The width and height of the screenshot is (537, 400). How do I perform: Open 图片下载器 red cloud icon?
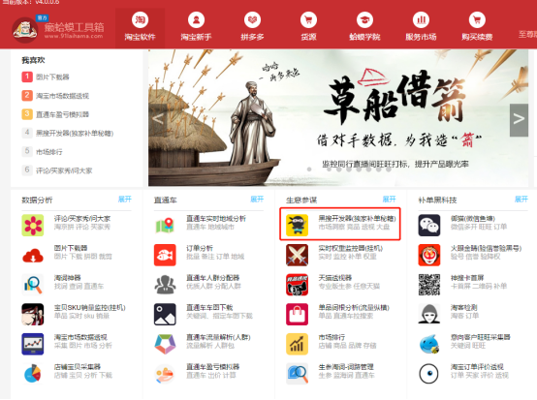(33, 255)
